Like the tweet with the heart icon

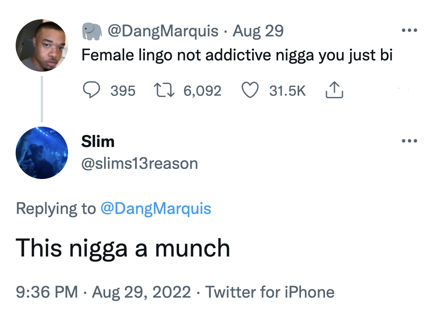250,90
